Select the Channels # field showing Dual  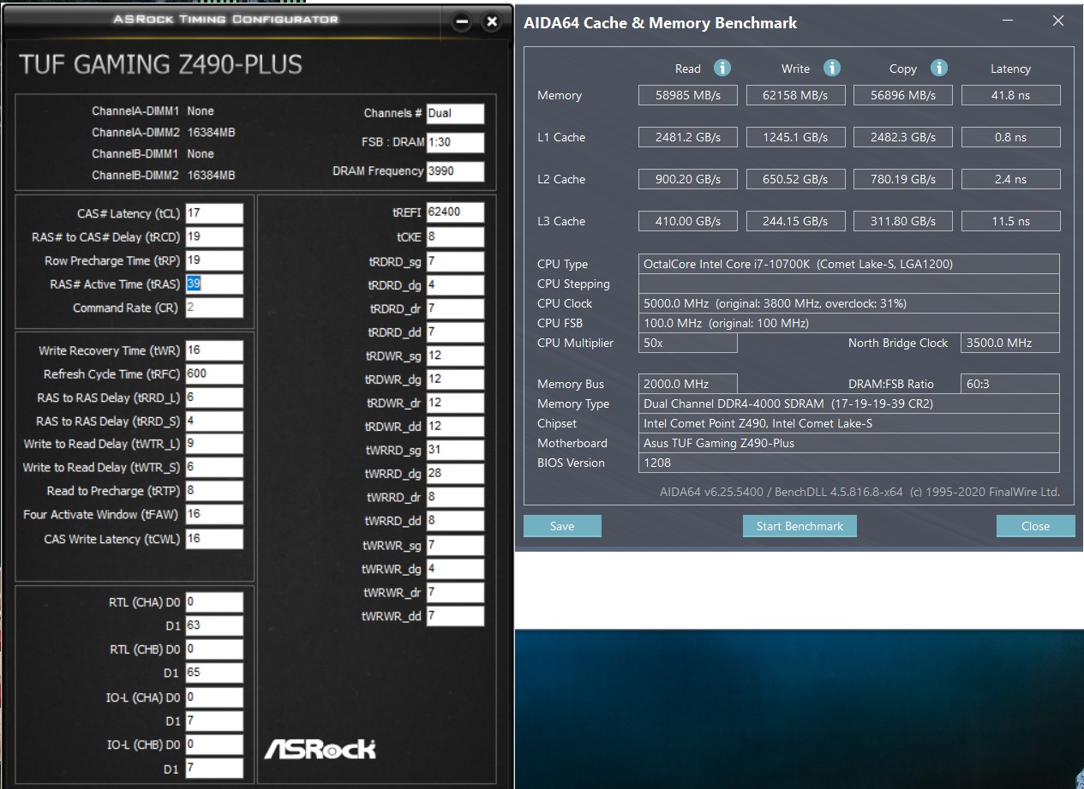coord(455,113)
